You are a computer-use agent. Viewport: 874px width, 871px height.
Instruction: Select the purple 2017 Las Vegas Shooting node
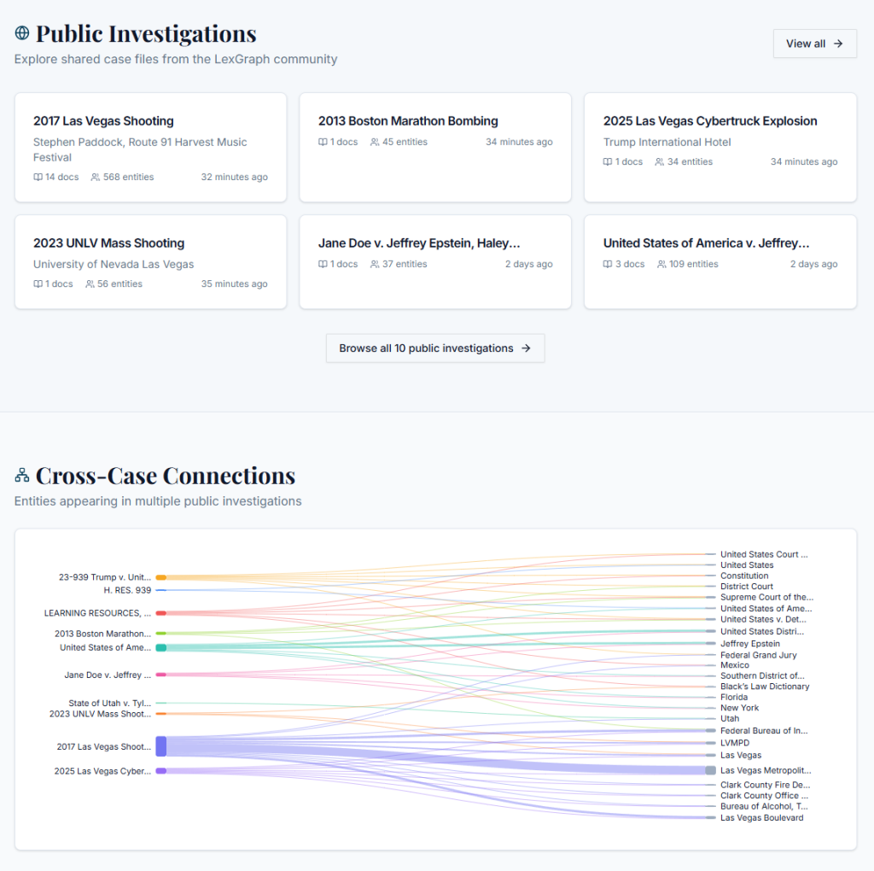coord(160,746)
